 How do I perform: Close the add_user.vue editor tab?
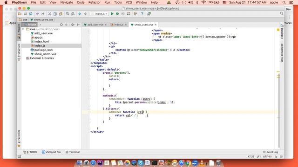tap(106, 25)
